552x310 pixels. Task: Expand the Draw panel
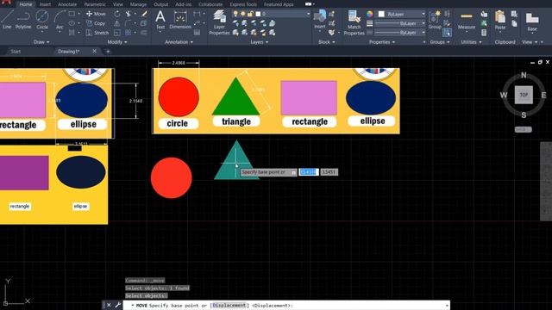tap(41, 42)
